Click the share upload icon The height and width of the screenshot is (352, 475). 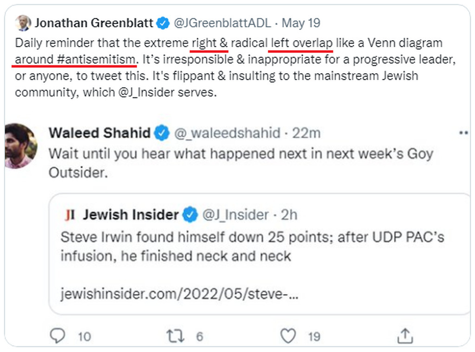pos(404,336)
